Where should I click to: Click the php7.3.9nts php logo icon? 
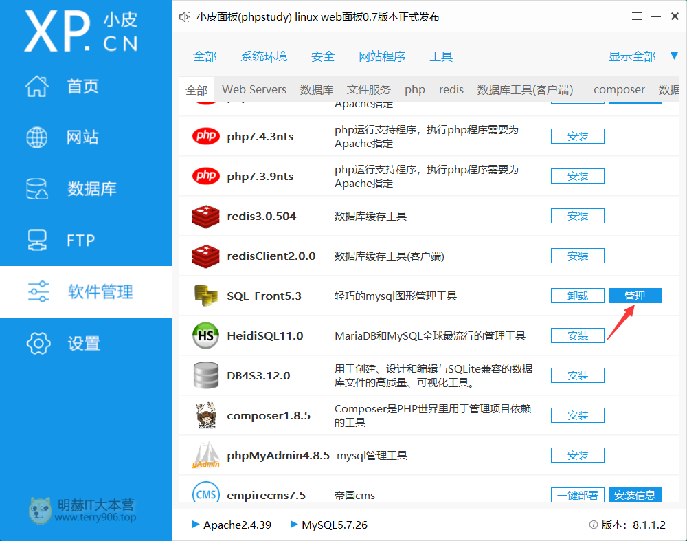coord(206,176)
